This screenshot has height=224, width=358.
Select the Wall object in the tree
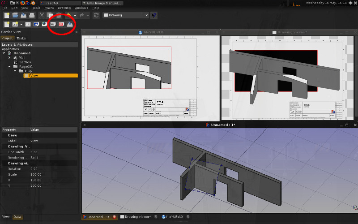[x=22, y=58]
